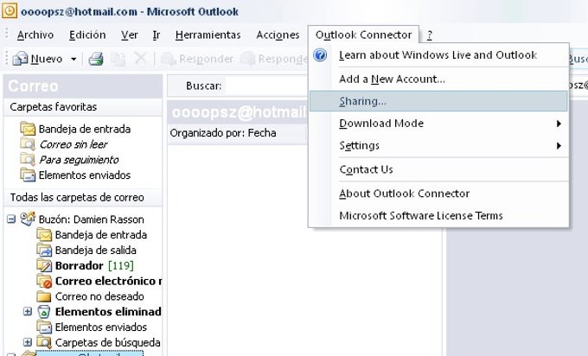The height and width of the screenshot is (356, 588).
Task: Open Para seguimiento search folder
Action: [80, 160]
